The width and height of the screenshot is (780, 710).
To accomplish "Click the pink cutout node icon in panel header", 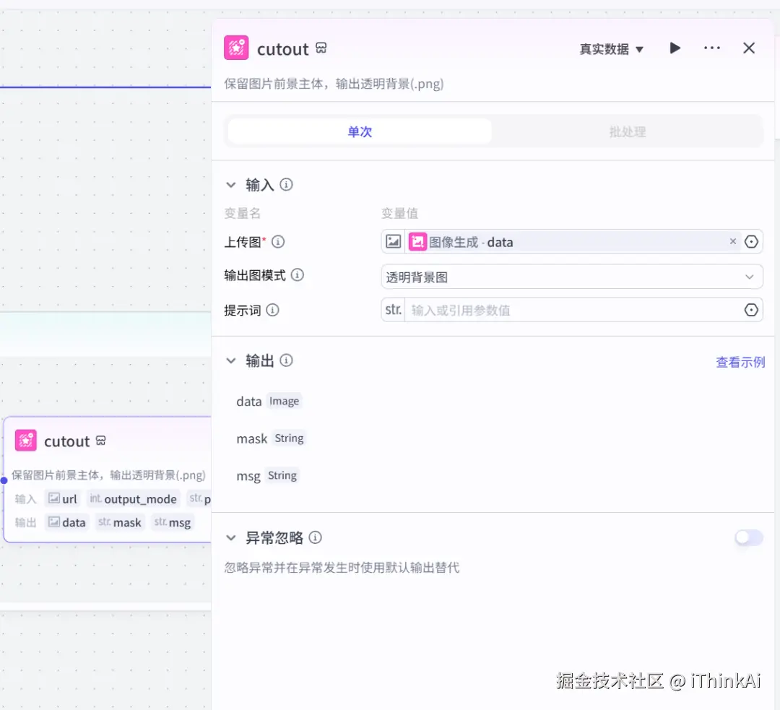I will click(235, 48).
